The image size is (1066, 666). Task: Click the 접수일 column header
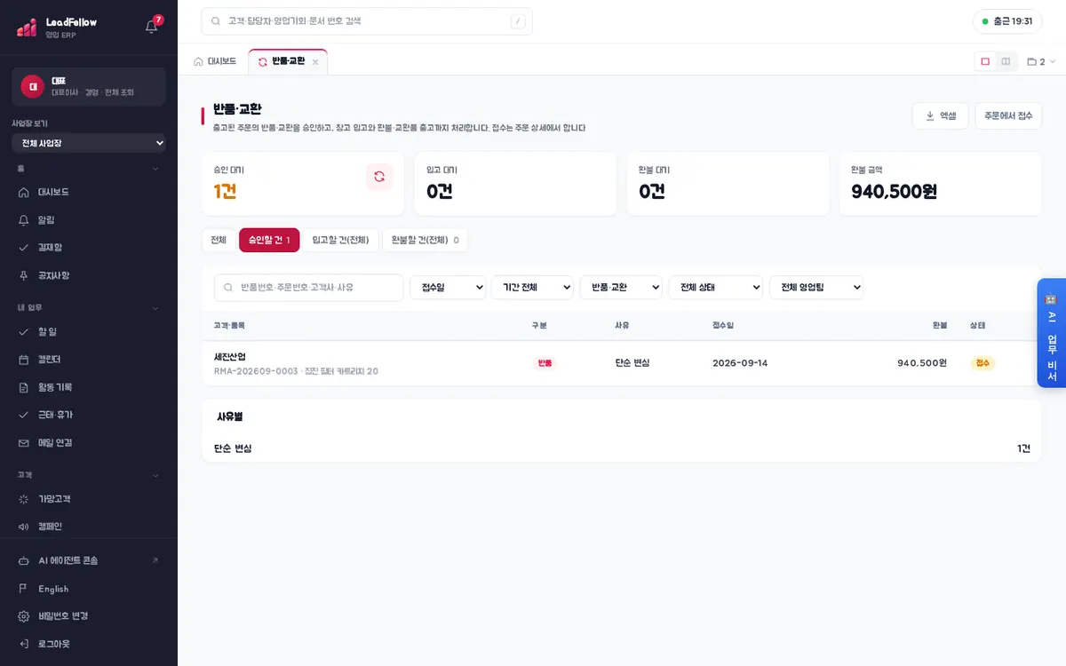click(723, 326)
